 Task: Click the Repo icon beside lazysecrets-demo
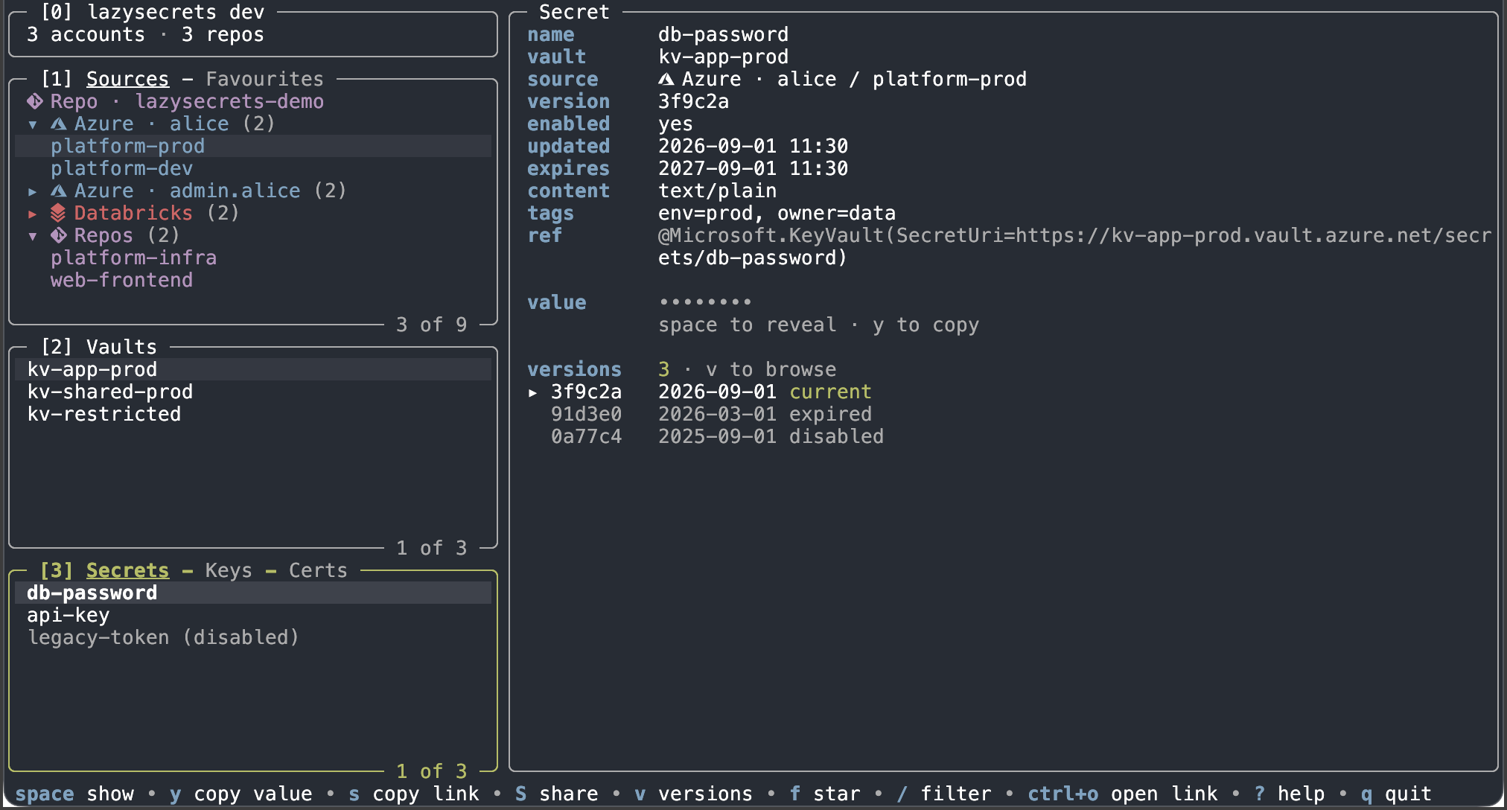coord(34,101)
